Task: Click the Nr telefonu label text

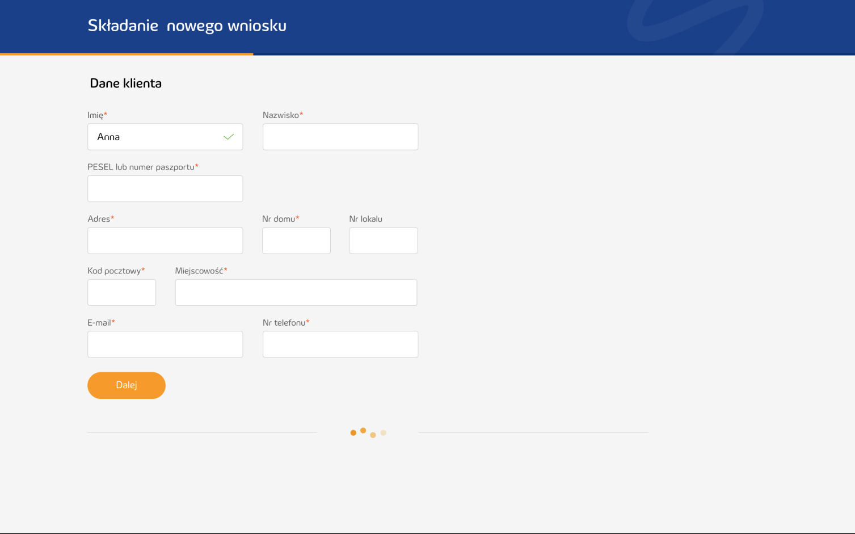Action: (284, 323)
